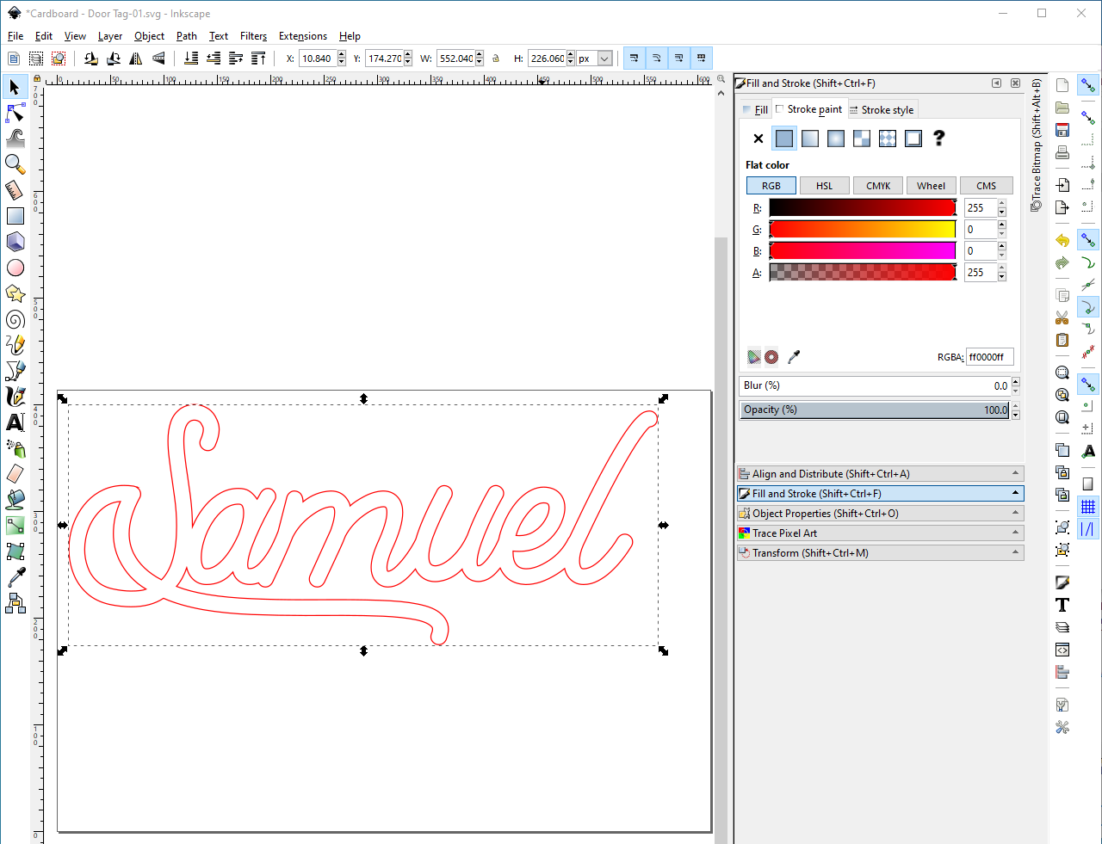The height and width of the screenshot is (844, 1102).
Task: Click the Blur percentage slider
Action: 875,385
